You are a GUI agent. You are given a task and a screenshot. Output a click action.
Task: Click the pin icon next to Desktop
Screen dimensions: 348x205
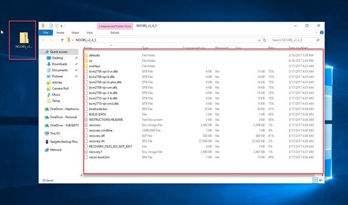point(76,58)
